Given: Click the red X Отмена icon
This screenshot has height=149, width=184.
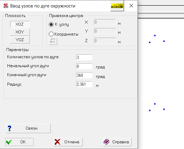Looking at the screenshot, I should 57,142.
